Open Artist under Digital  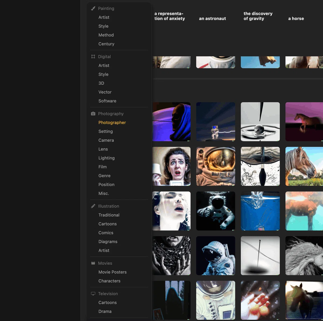pos(104,65)
